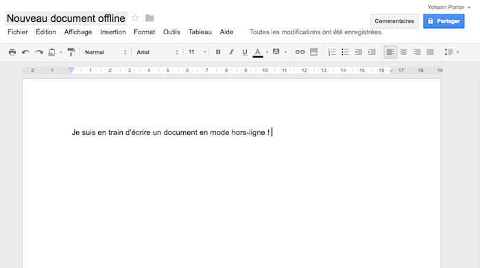The width and height of the screenshot is (480, 268).
Task: Toggle underline formatting
Action: tap(245, 52)
